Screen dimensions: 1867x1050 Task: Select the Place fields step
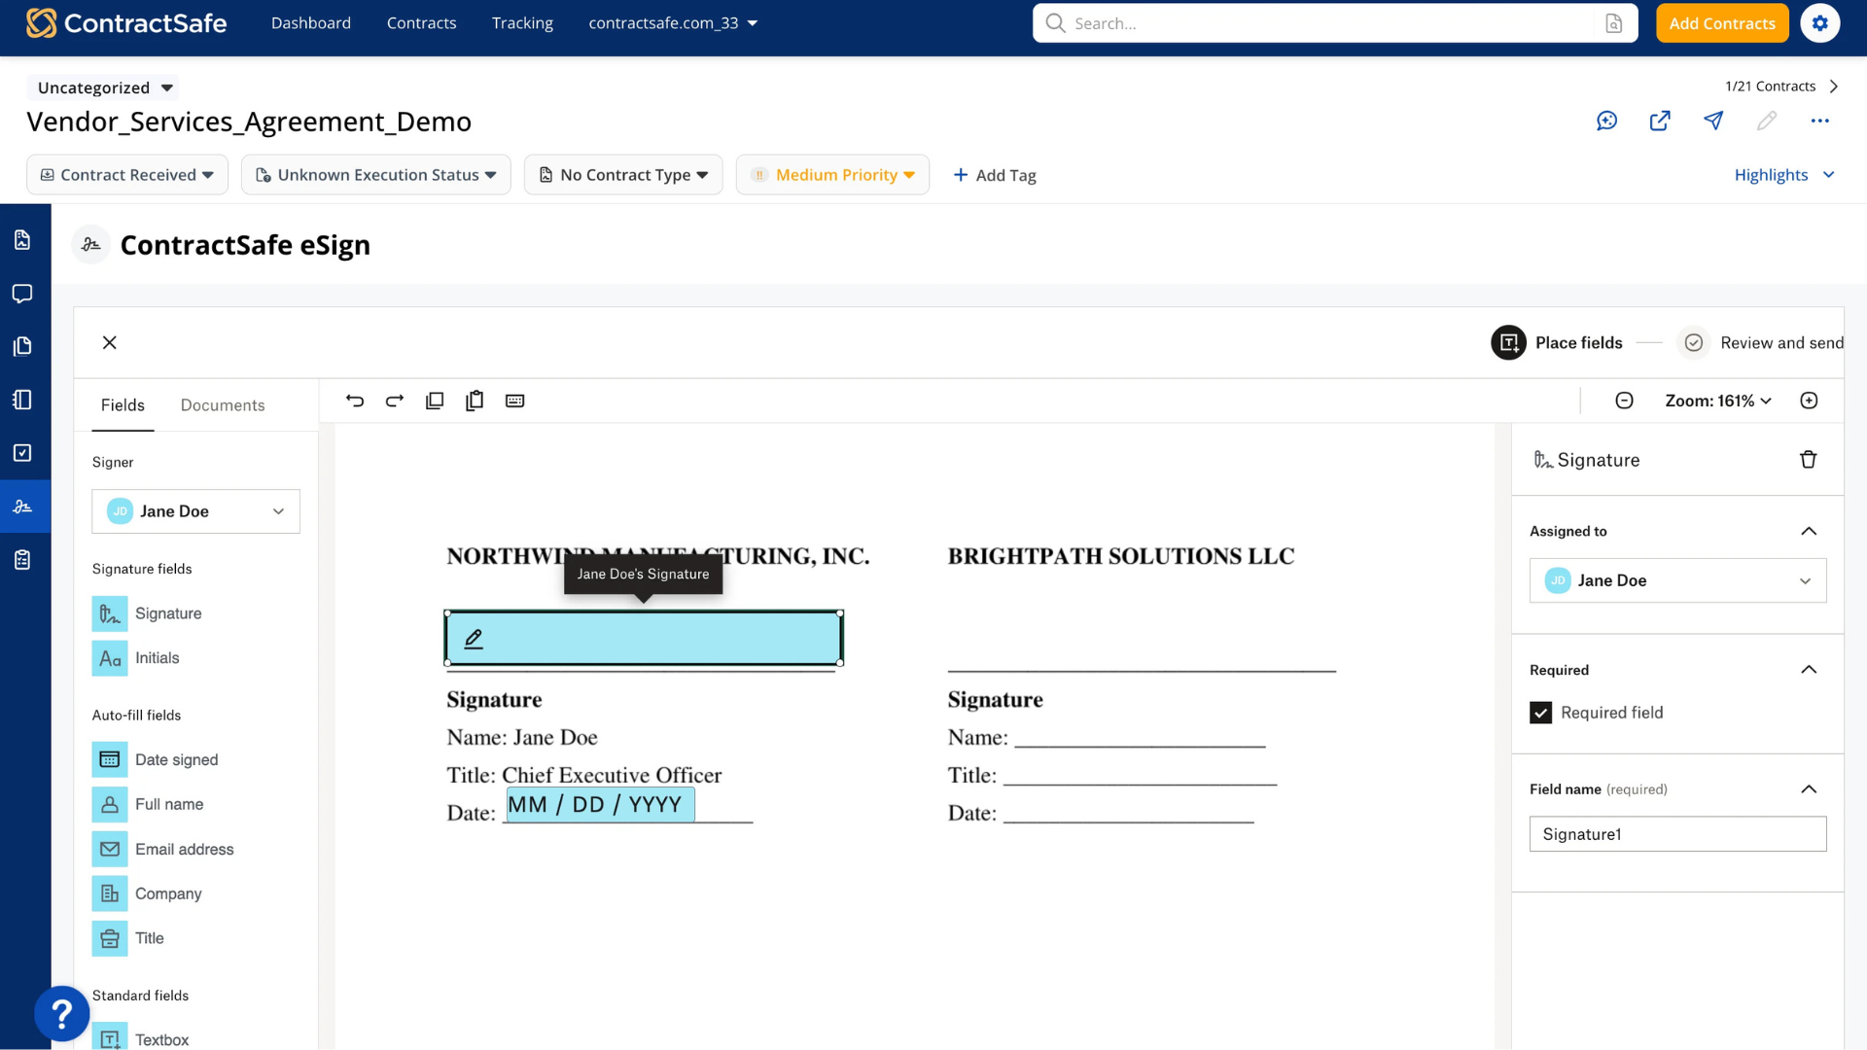coord(1557,342)
